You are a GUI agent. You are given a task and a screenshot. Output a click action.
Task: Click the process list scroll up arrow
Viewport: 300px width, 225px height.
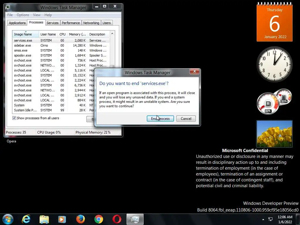point(112,33)
